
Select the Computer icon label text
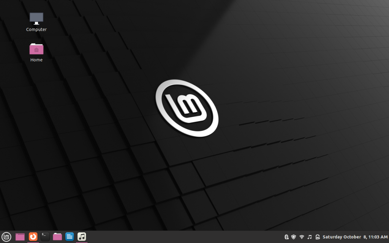coord(36,29)
